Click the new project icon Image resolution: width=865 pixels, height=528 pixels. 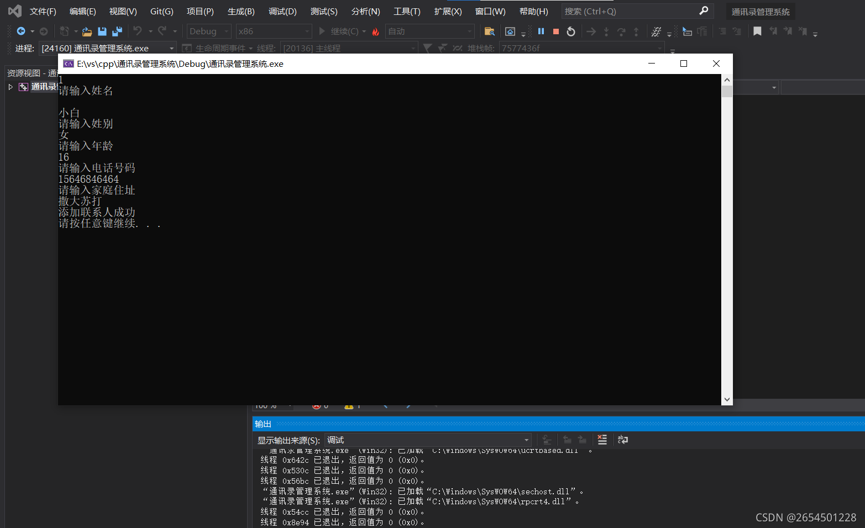click(65, 31)
